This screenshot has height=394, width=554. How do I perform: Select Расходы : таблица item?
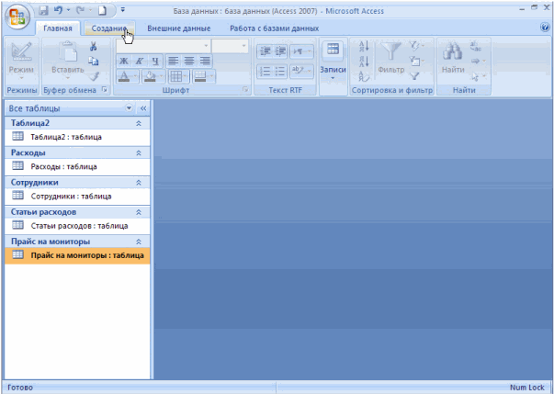point(77,166)
